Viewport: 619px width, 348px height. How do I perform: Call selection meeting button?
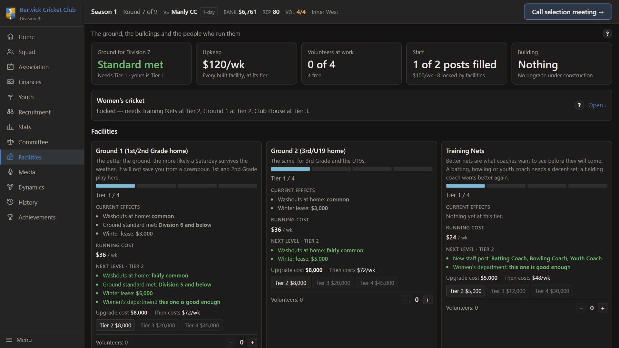[x=568, y=12]
